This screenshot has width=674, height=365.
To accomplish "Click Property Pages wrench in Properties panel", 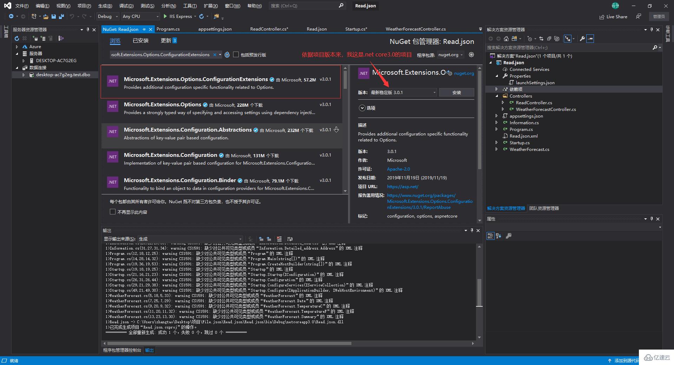I will (508, 236).
